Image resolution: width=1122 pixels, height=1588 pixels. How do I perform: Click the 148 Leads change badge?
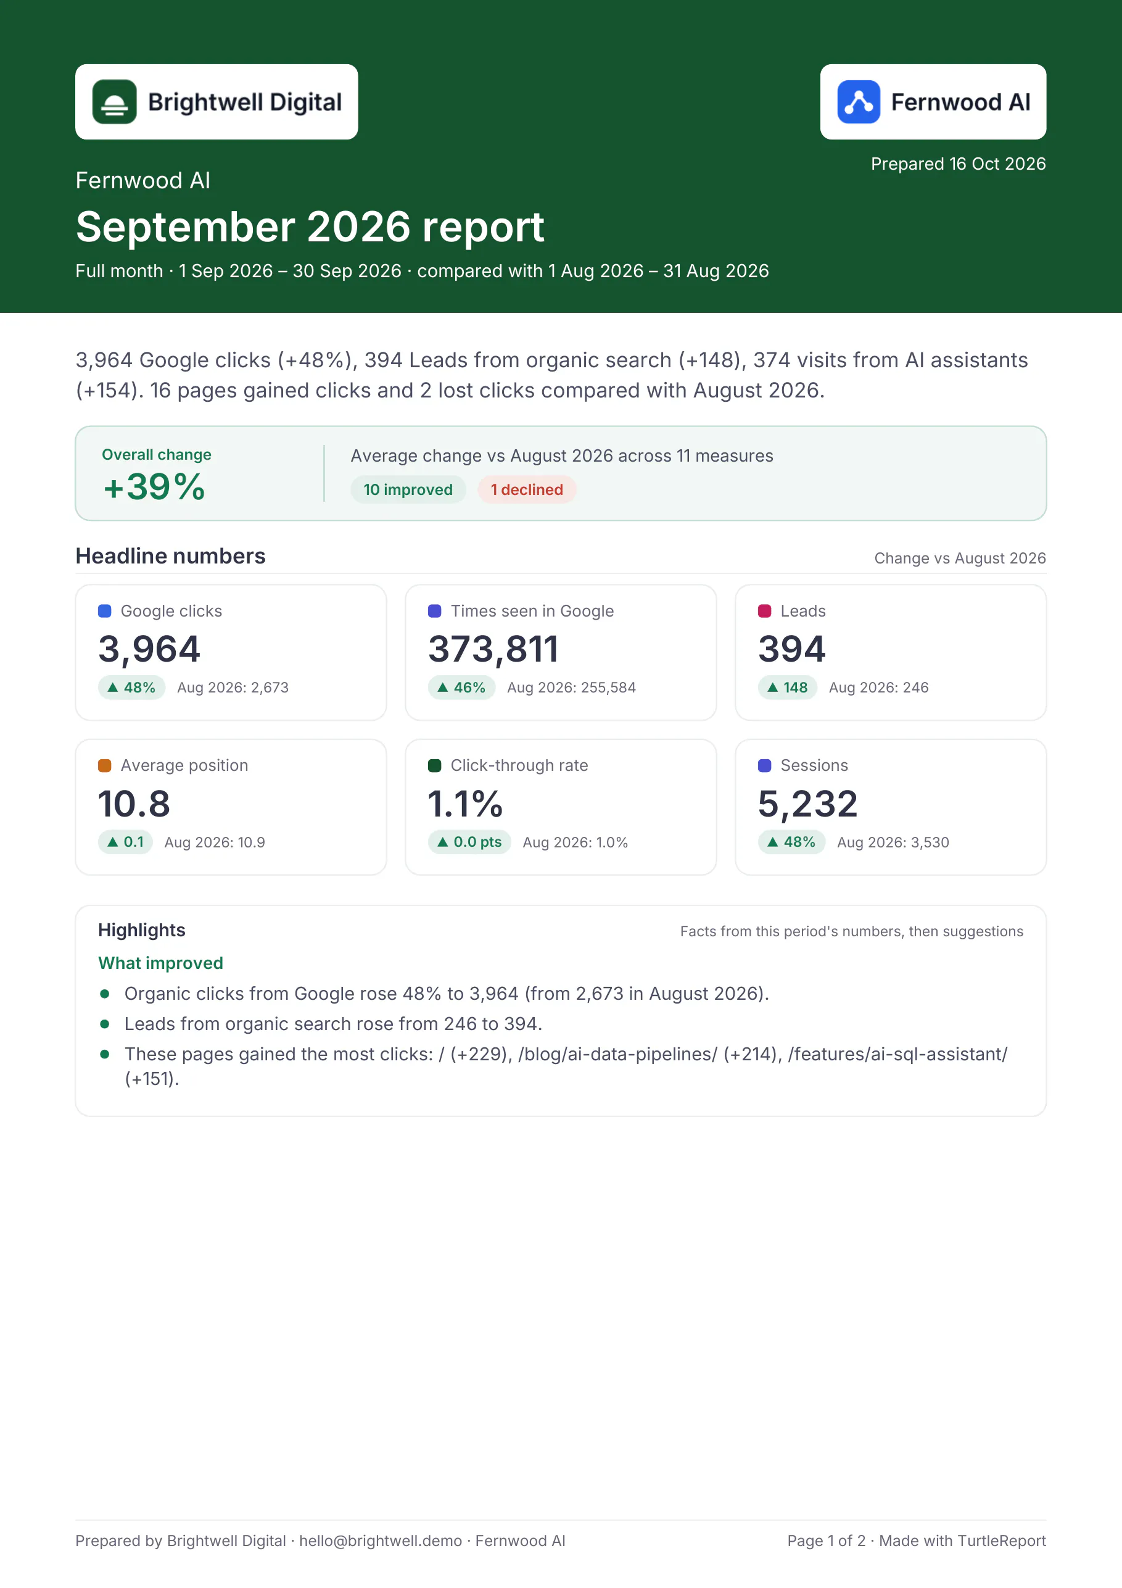(x=788, y=688)
